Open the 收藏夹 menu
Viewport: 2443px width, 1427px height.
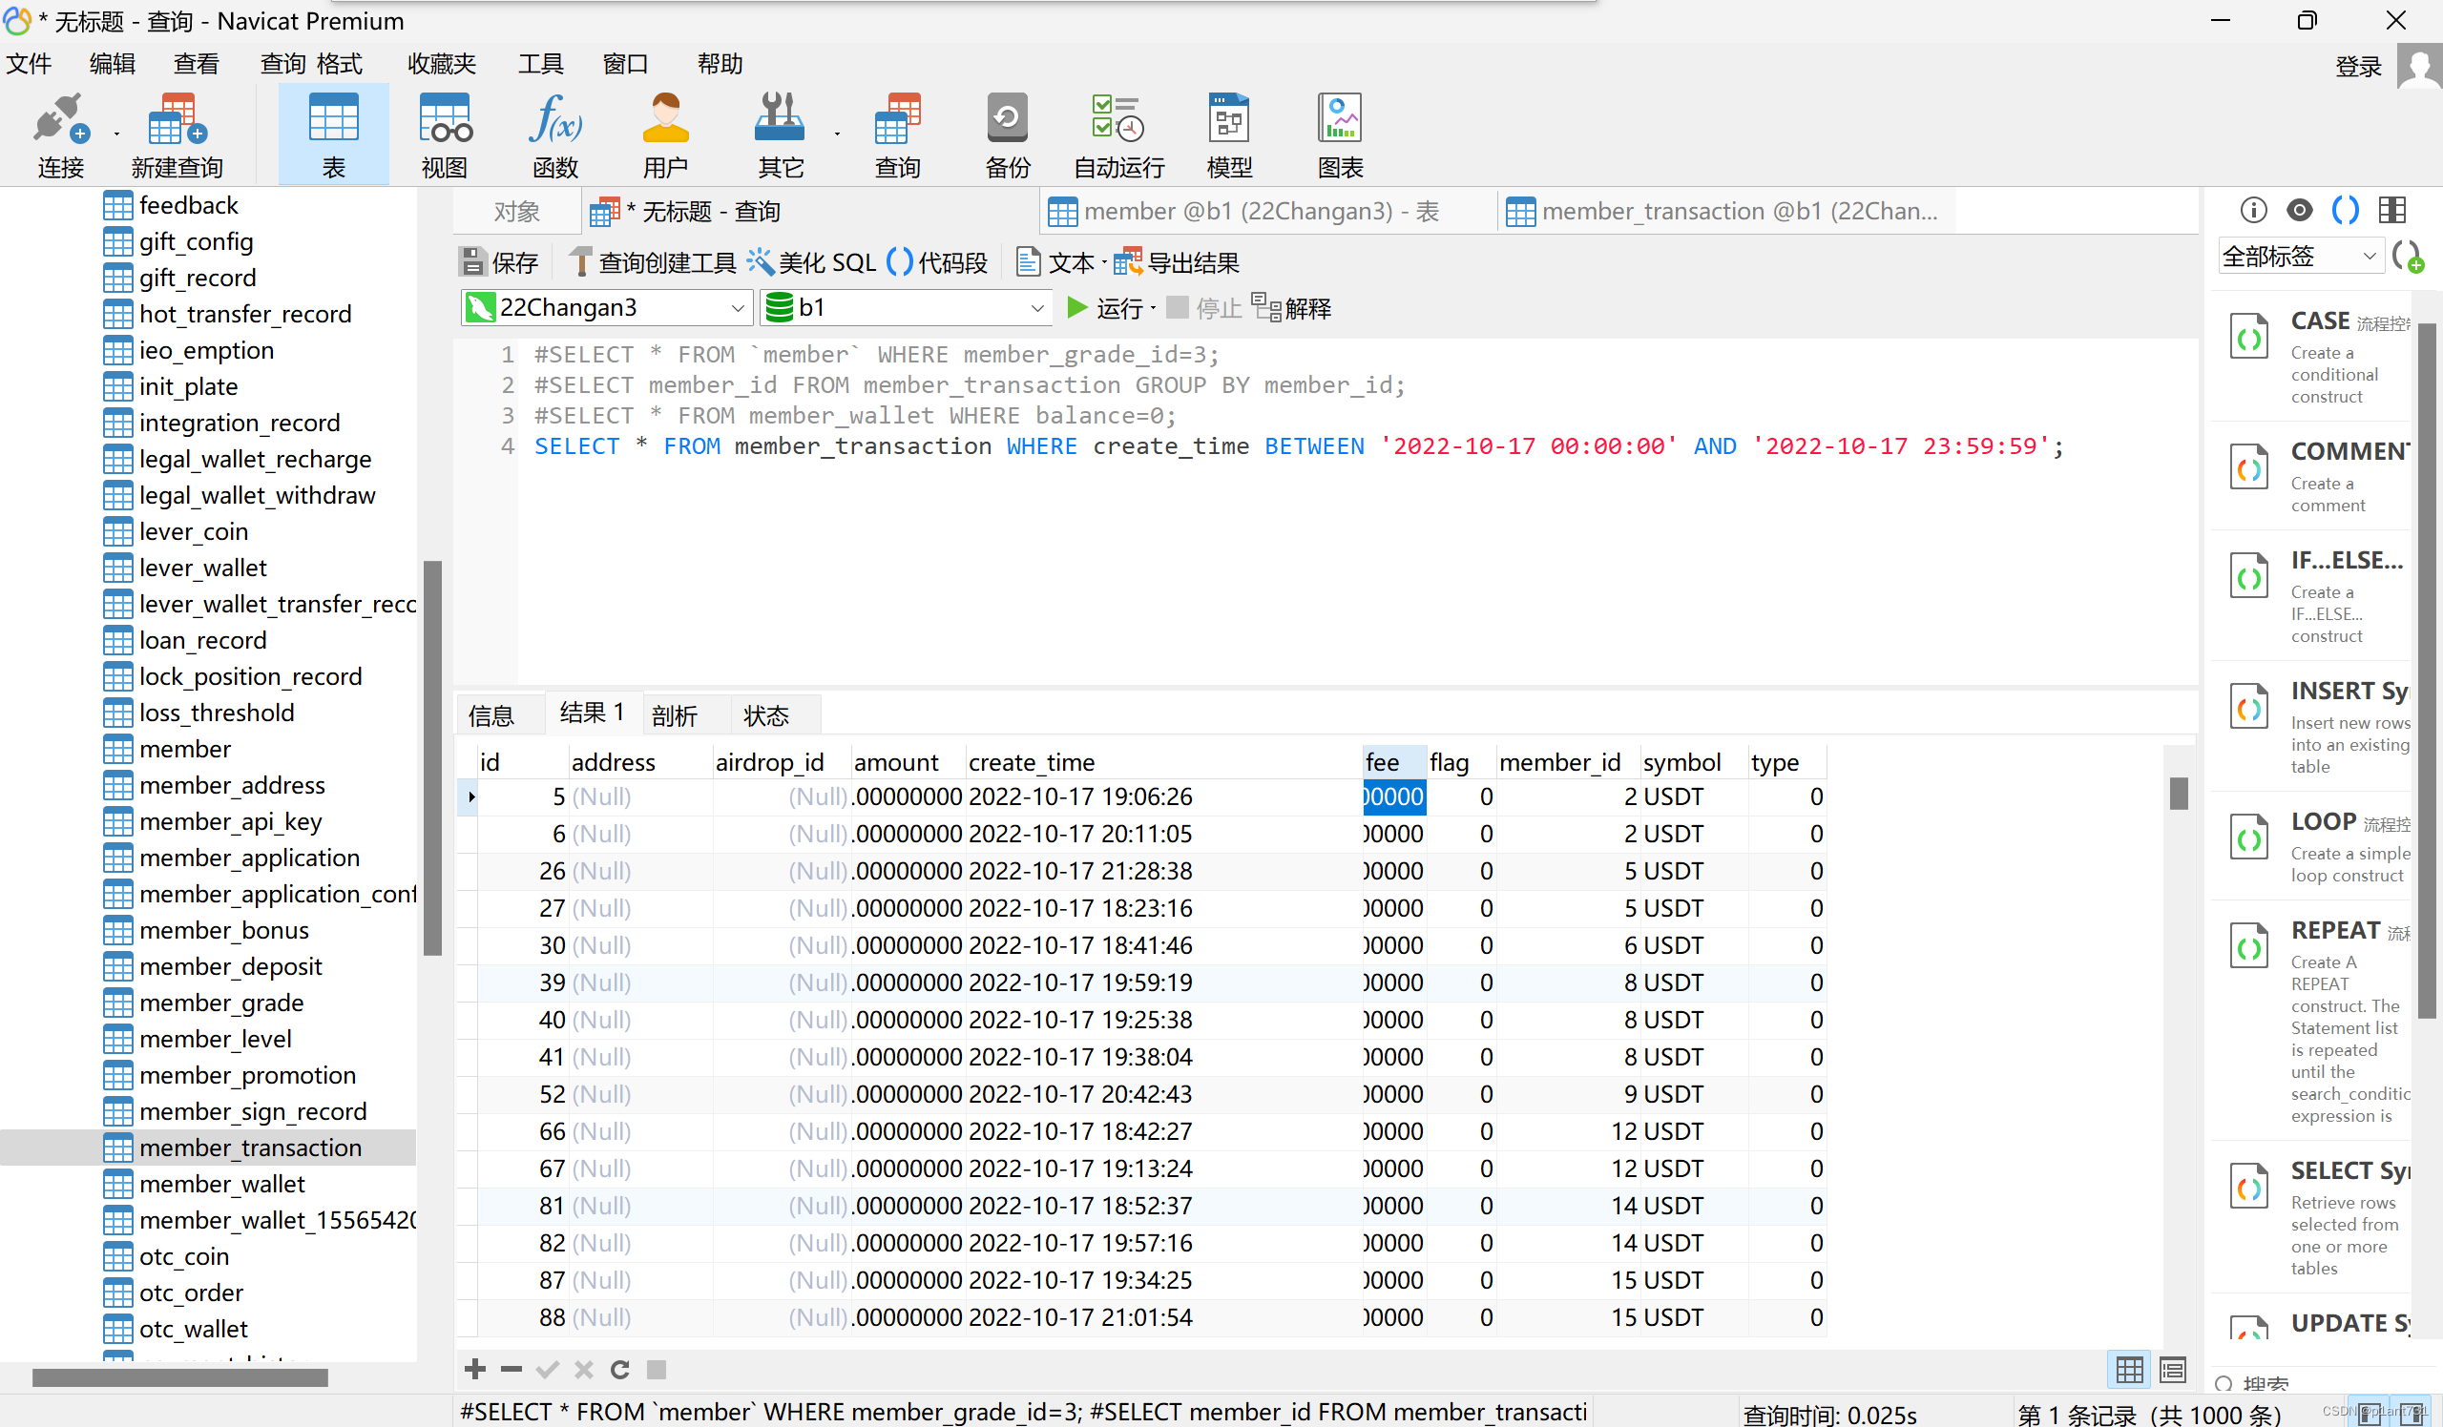click(441, 64)
